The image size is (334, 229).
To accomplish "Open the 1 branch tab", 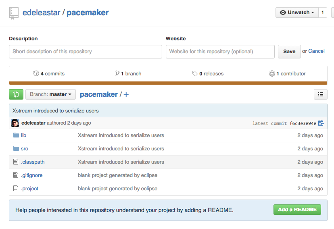I will point(128,74).
